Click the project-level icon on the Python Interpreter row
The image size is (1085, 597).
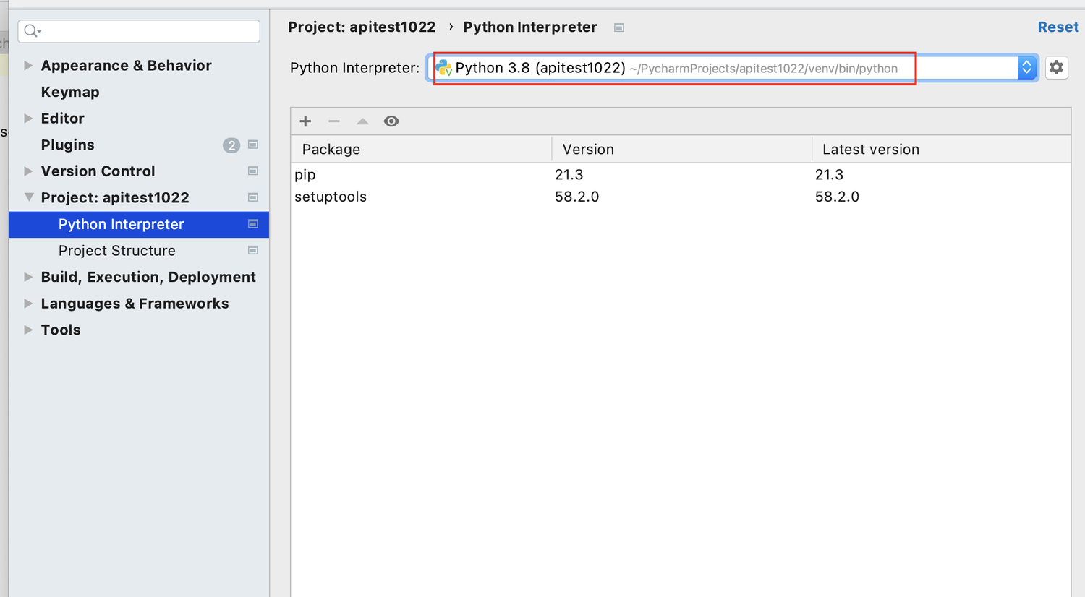tap(253, 224)
